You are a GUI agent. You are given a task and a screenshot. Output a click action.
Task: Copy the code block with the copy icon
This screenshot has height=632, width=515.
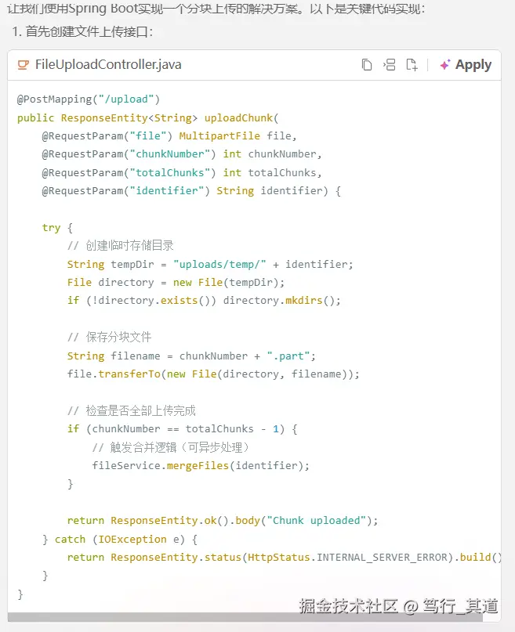click(x=367, y=65)
